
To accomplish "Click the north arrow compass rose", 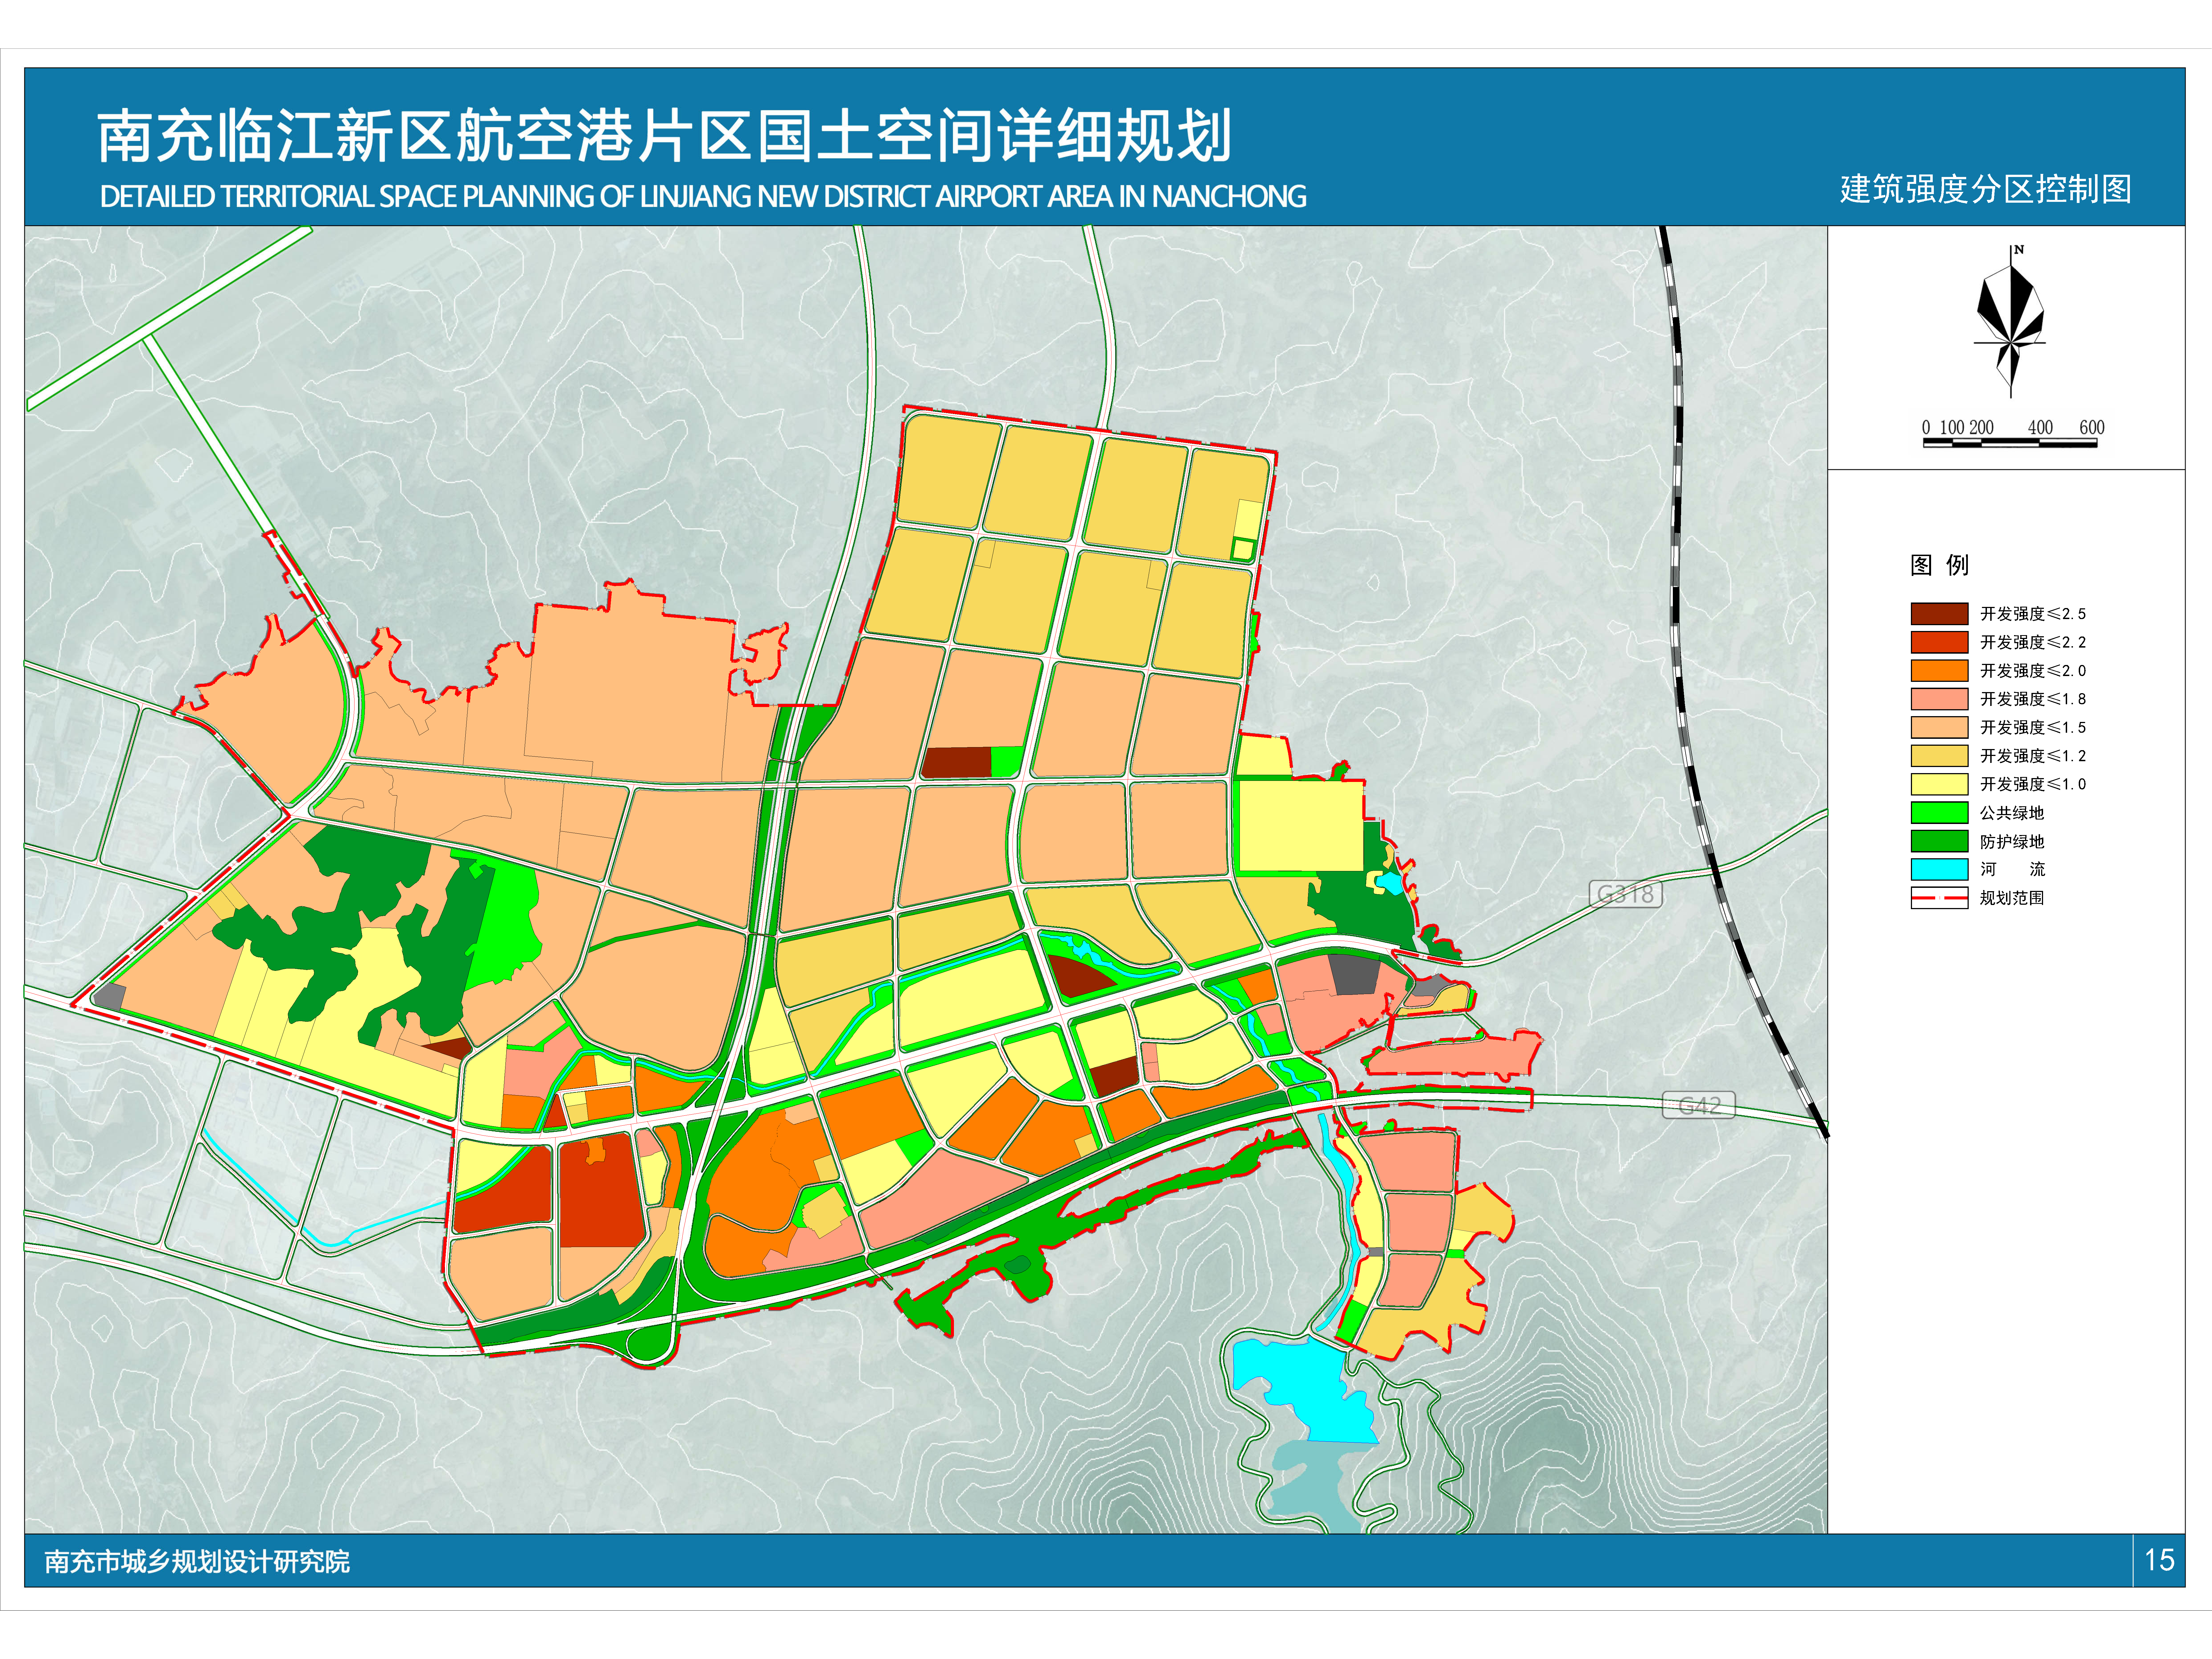I will (x=2010, y=320).
